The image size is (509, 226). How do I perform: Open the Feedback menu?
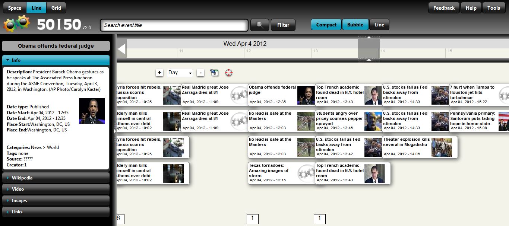(x=444, y=8)
